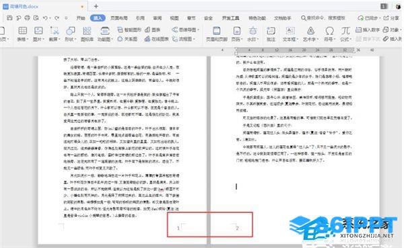404x248 pixels.
Task: Click the undo arrow in quick toolbar
Action: pyautogui.click(x=45, y=17)
